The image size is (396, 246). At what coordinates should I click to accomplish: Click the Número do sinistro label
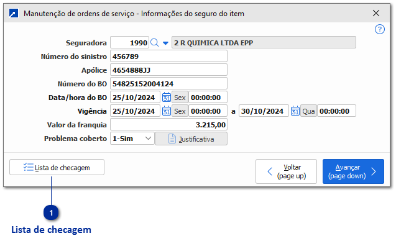pyautogui.click(x=74, y=57)
